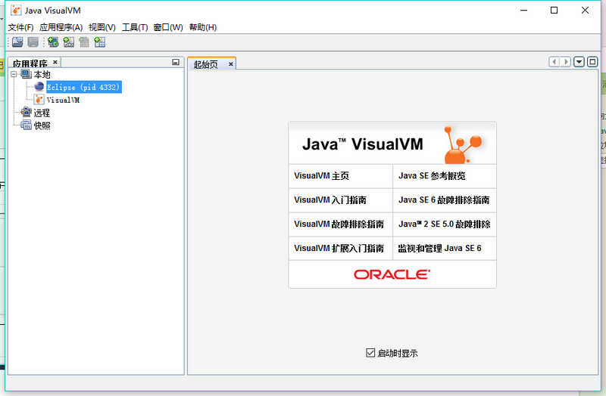606x396 pixels.
Task: Select the VisualVM tree node label
Action: click(x=64, y=100)
